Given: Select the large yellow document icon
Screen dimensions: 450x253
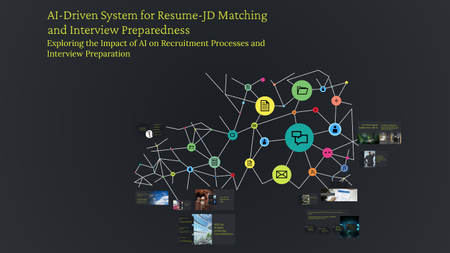Looking at the screenshot, I should click(x=265, y=106).
